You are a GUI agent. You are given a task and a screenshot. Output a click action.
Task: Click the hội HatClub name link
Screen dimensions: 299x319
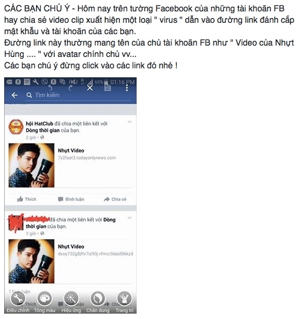click(x=40, y=124)
